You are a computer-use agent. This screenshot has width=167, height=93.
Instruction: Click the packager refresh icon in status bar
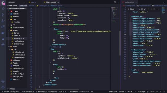92,92
